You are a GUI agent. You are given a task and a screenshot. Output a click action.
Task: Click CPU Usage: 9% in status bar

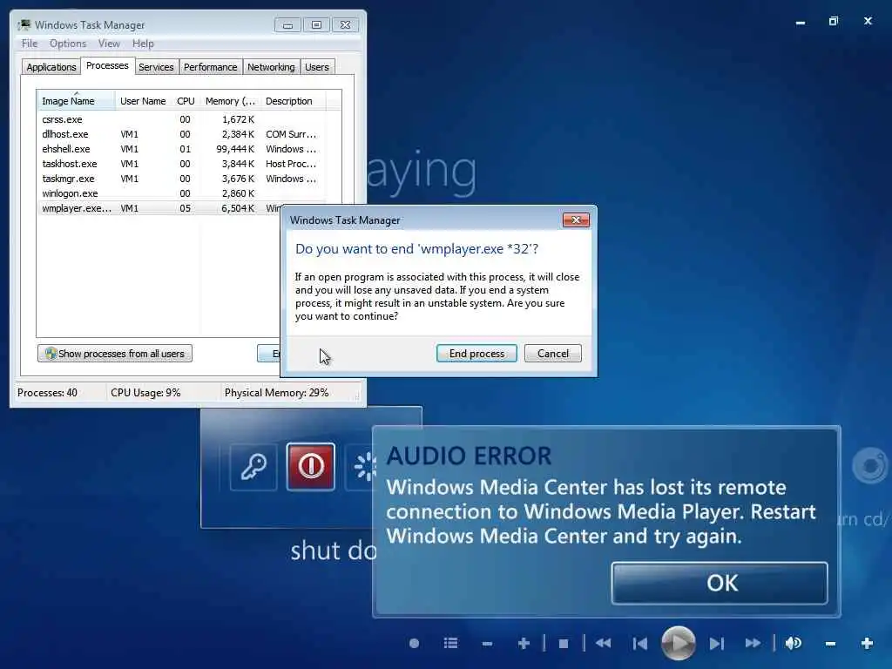click(x=145, y=393)
